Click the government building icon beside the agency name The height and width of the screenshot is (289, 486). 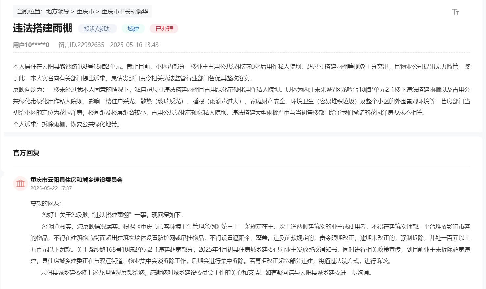[x=20, y=183]
